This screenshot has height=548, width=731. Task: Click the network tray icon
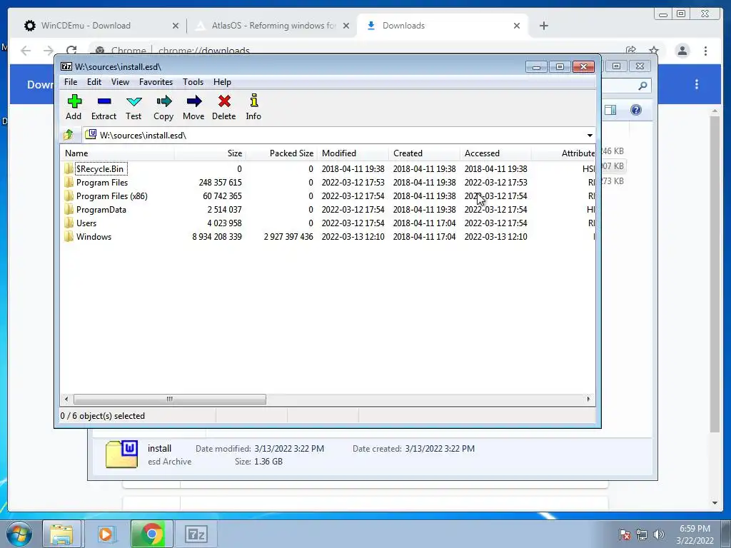[x=642, y=534]
